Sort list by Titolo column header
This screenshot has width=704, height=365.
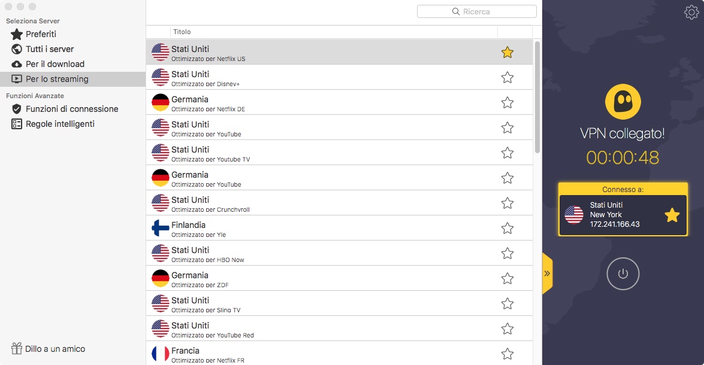point(182,32)
